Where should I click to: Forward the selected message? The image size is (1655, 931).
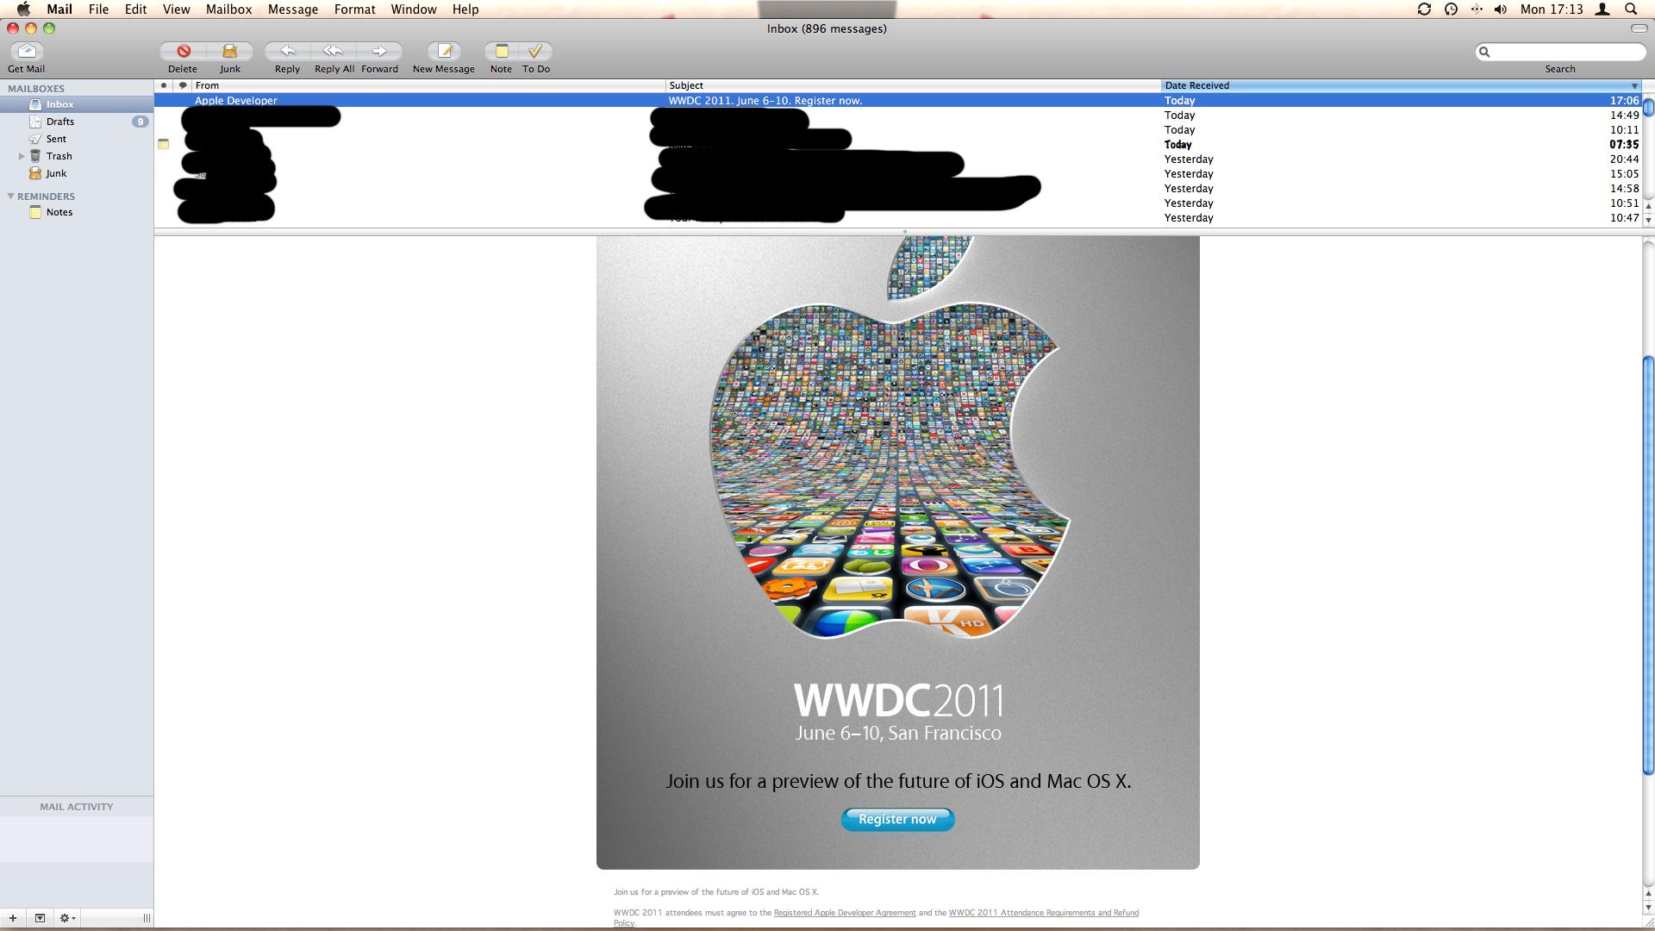pos(379,52)
